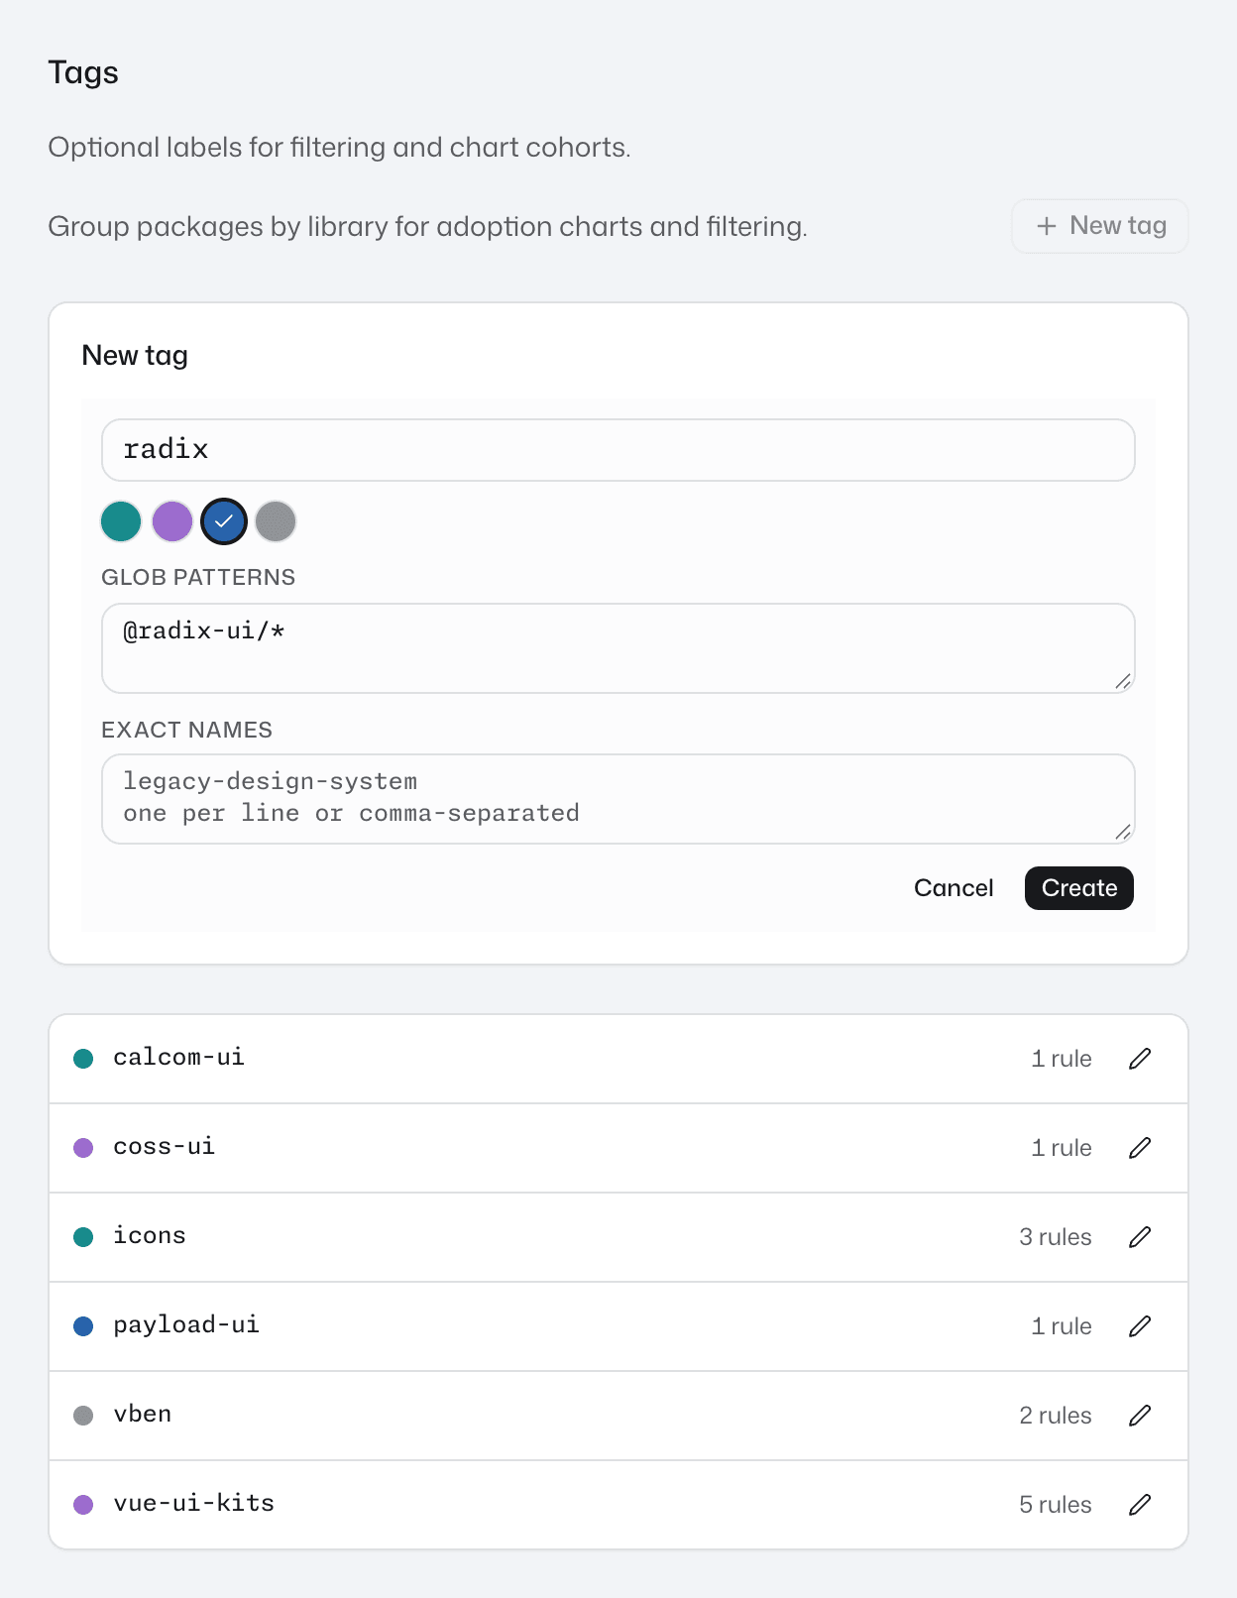Focus the tag name field containing radix

tap(618, 450)
